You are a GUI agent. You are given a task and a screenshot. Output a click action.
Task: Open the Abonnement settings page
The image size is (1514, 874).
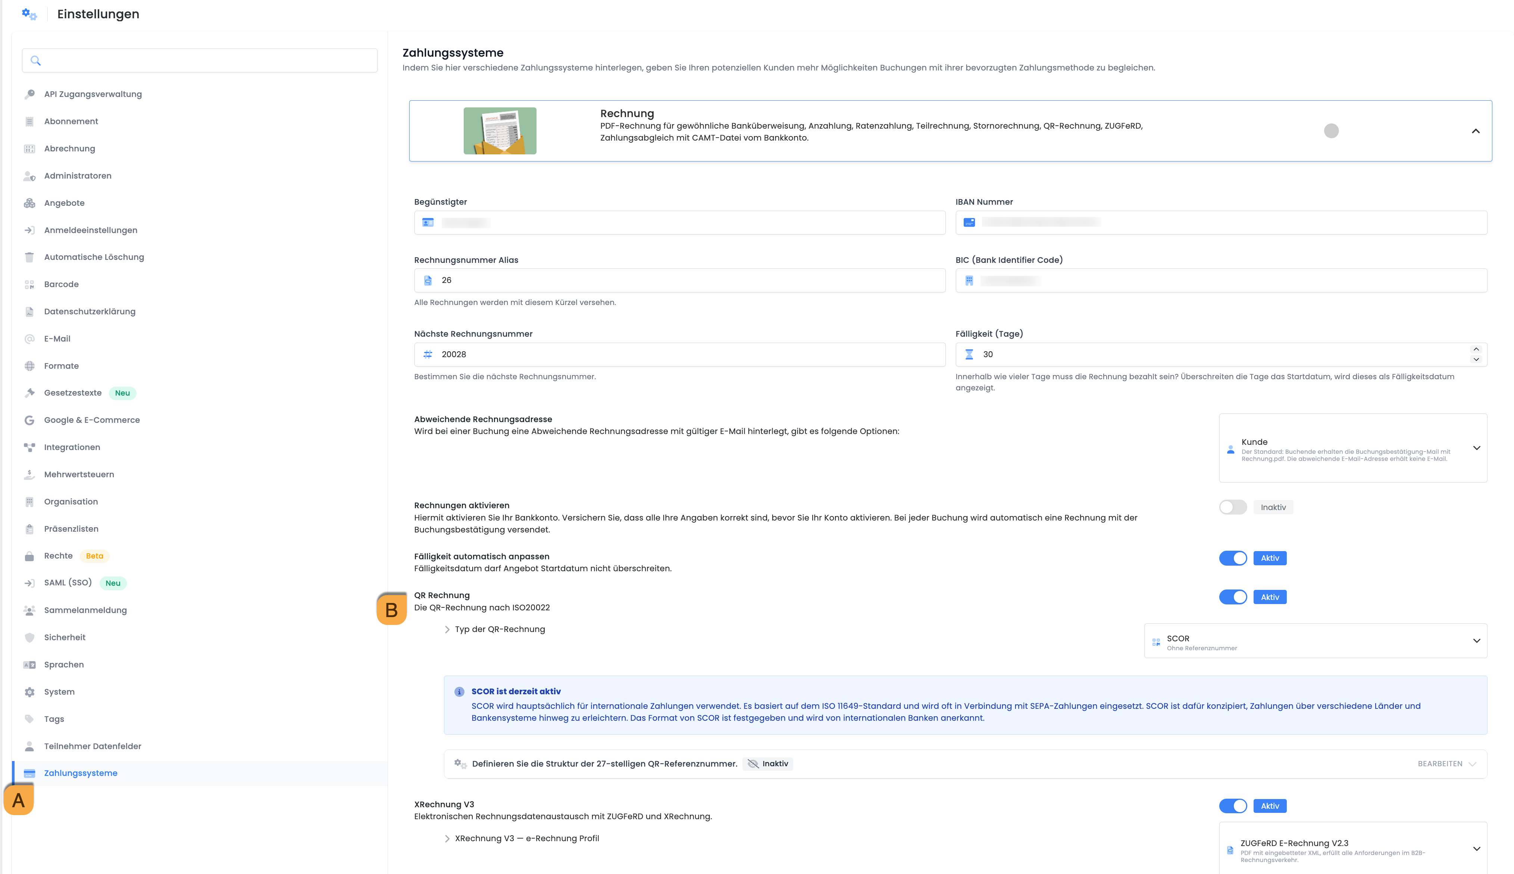(71, 121)
